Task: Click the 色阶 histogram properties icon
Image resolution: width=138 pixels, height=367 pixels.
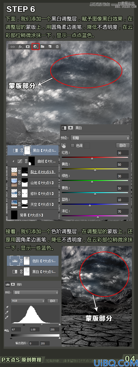Action: [7, 284]
